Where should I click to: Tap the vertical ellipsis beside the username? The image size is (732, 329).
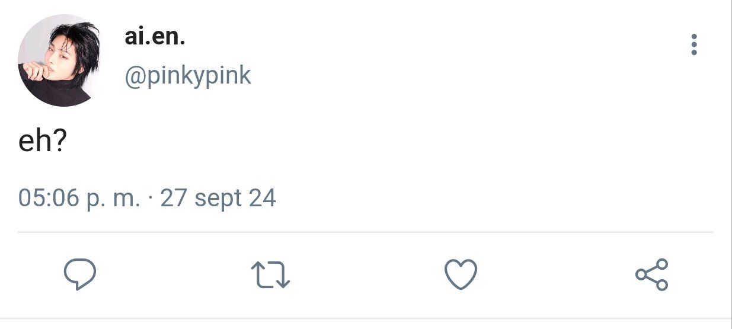(x=694, y=44)
